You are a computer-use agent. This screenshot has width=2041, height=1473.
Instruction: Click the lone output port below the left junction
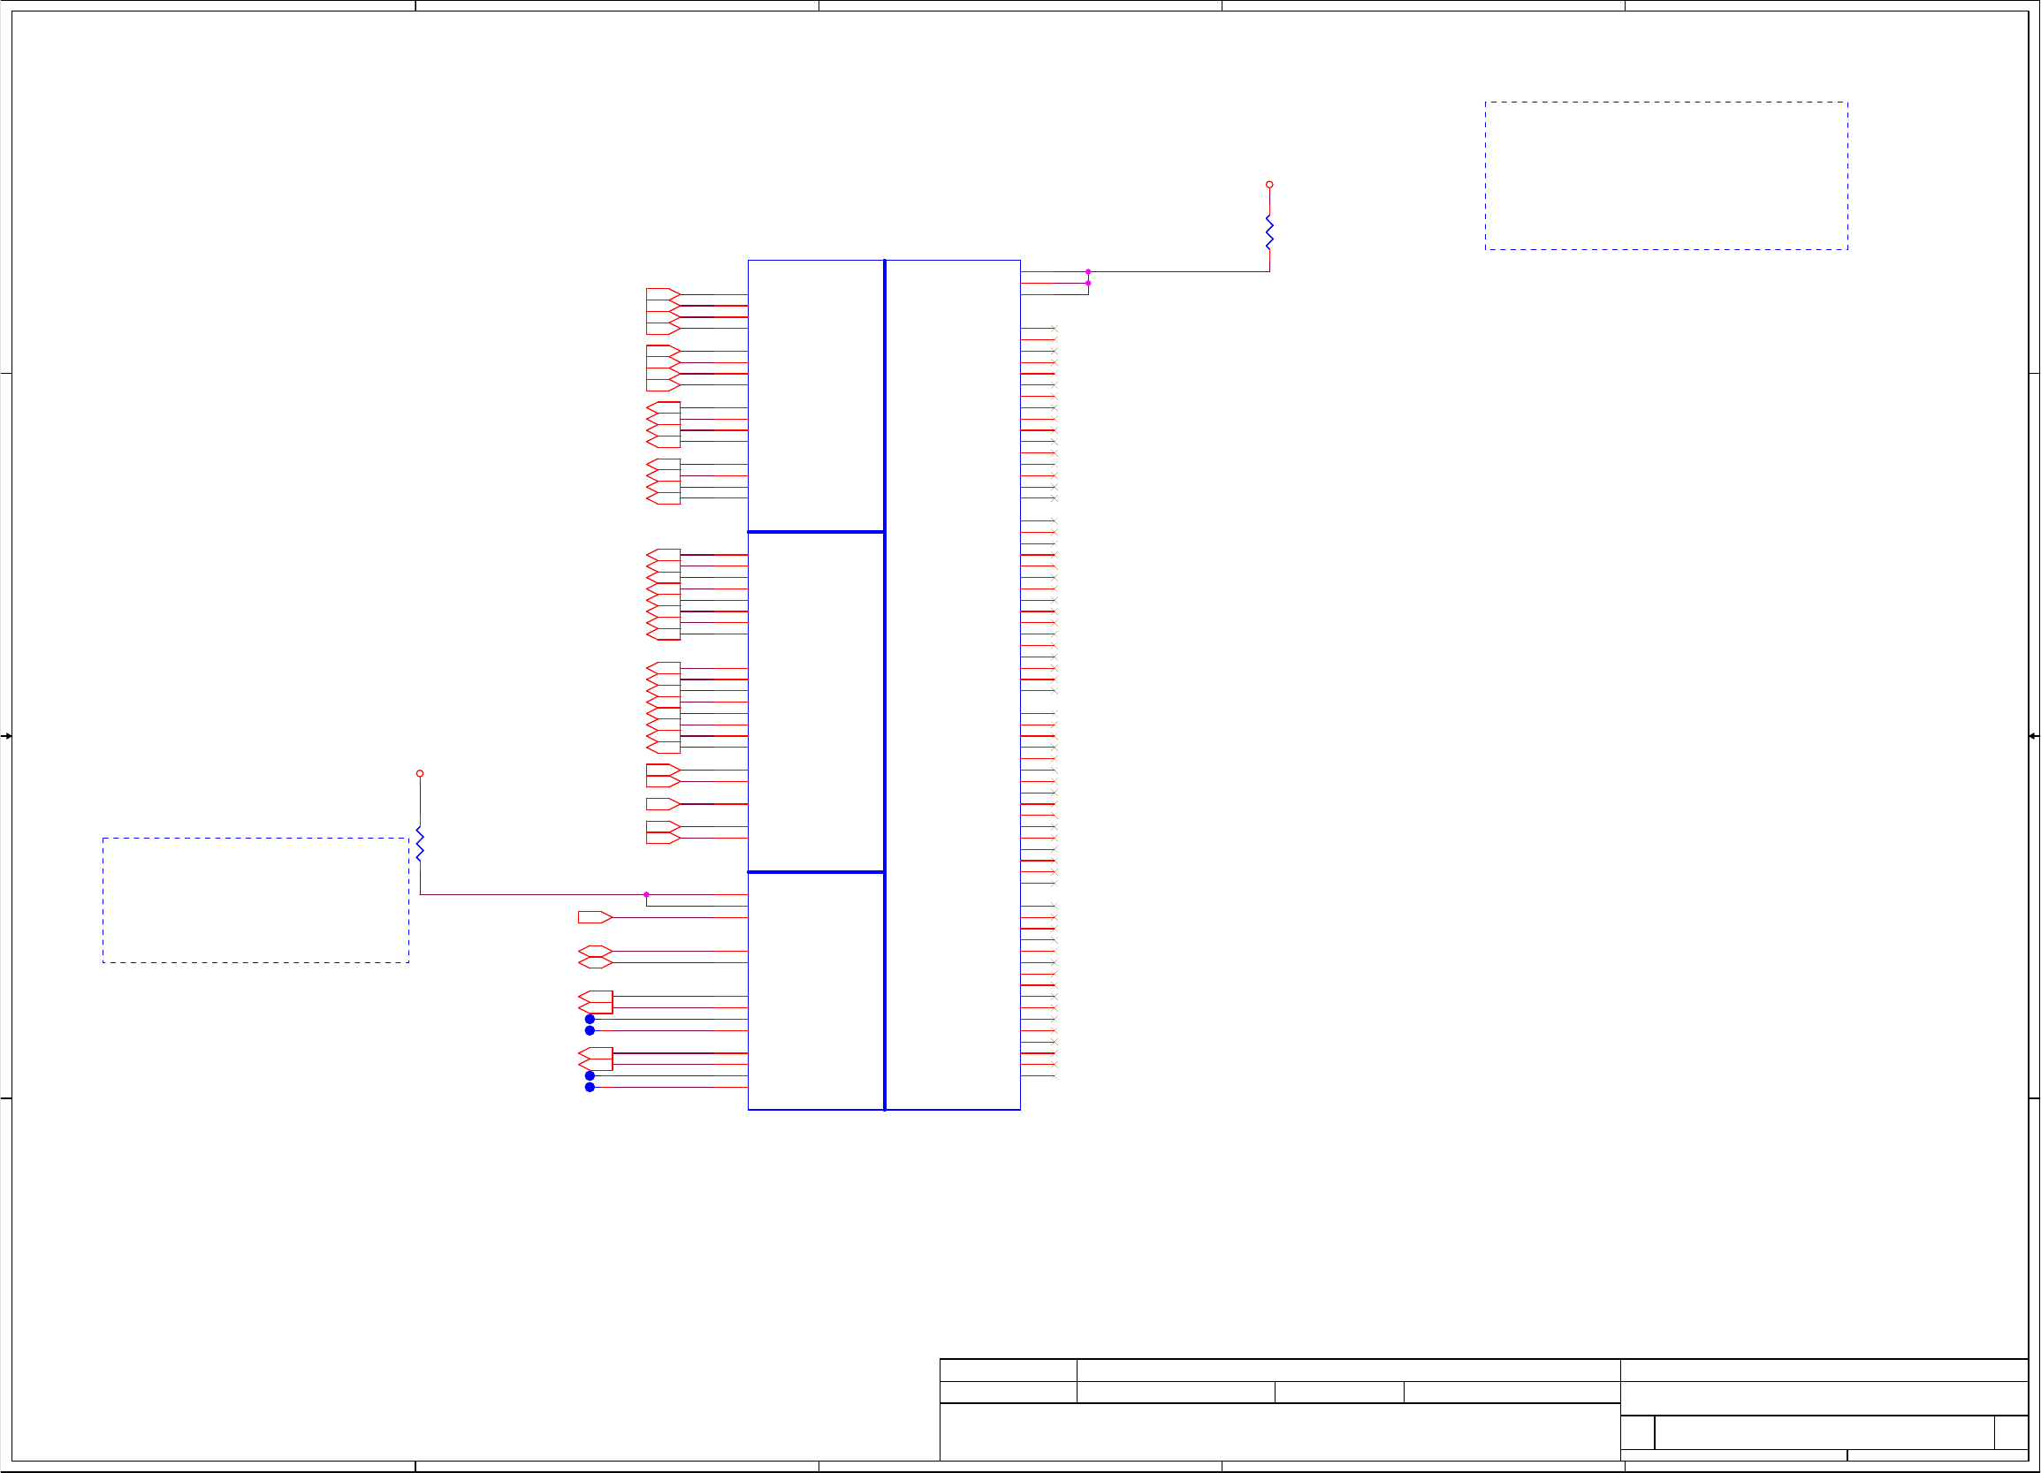594,917
